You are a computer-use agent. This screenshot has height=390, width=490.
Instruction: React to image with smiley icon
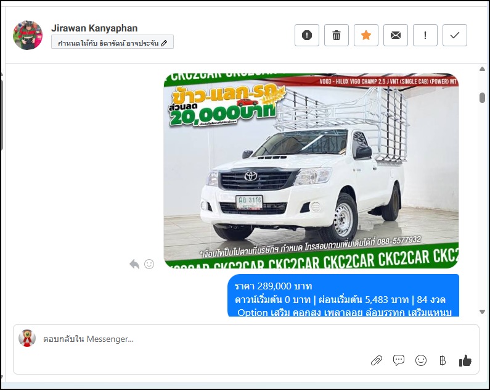pyautogui.click(x=149, y=264)
